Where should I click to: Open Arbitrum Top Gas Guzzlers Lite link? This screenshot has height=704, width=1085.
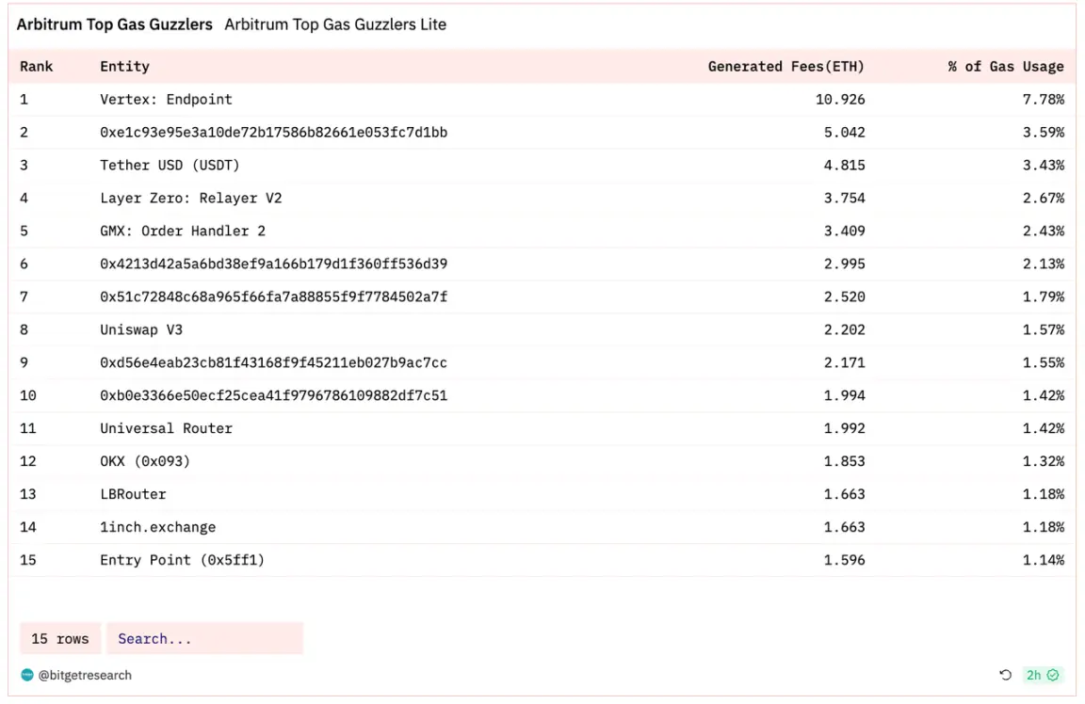tap(335, 24)
